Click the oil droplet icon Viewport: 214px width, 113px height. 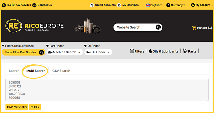150,51
